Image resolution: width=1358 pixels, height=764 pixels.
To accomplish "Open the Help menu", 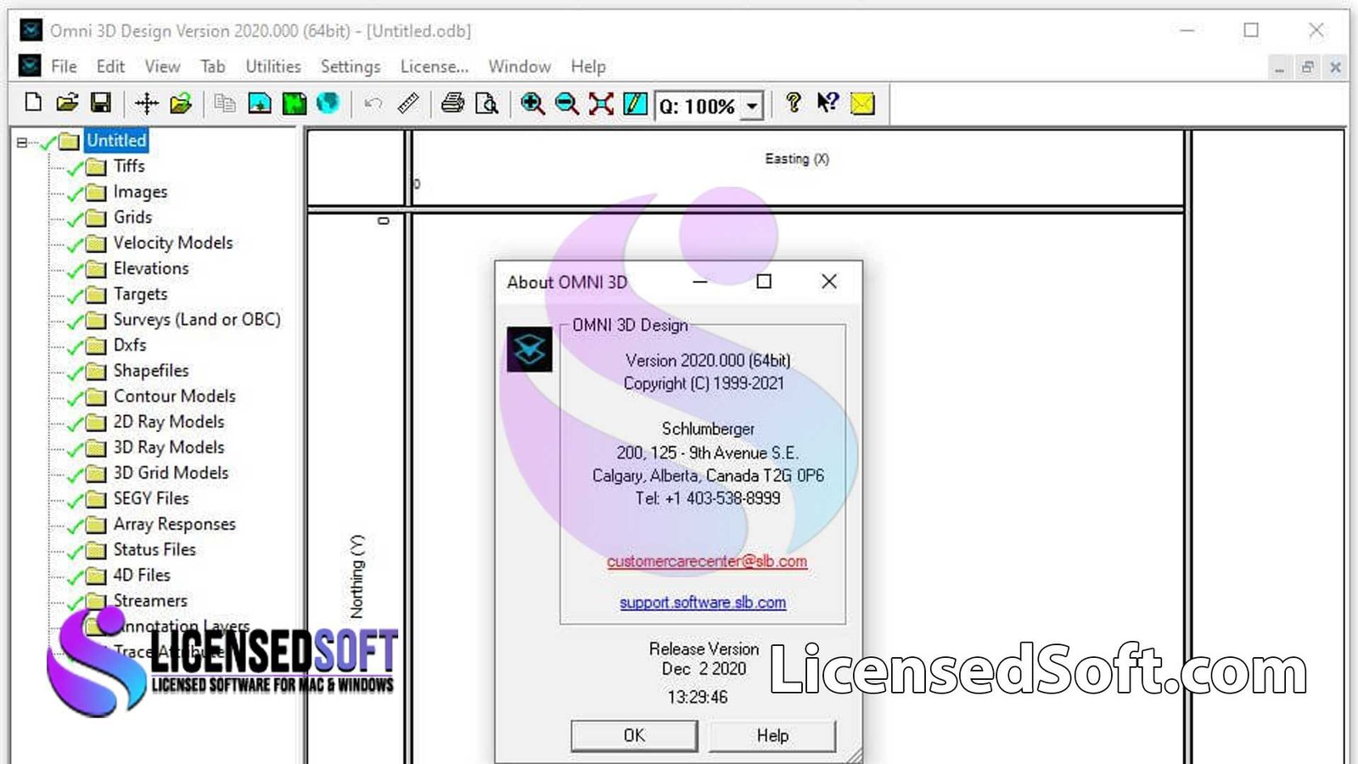I will point(588,66).
